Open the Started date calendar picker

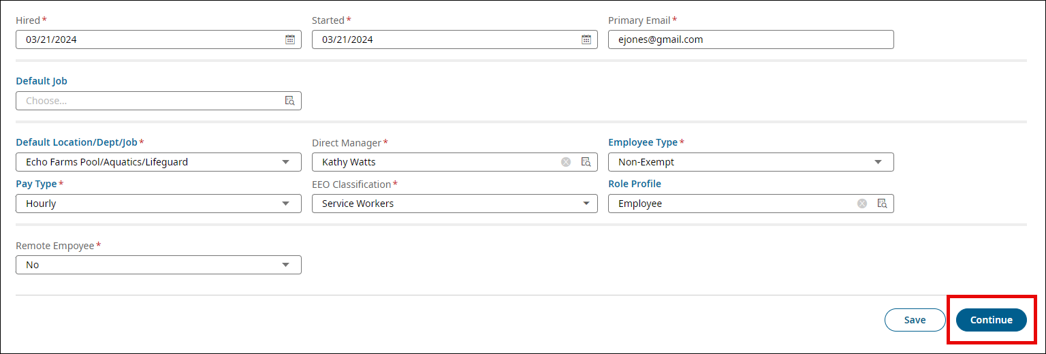(x=586, y=39)
